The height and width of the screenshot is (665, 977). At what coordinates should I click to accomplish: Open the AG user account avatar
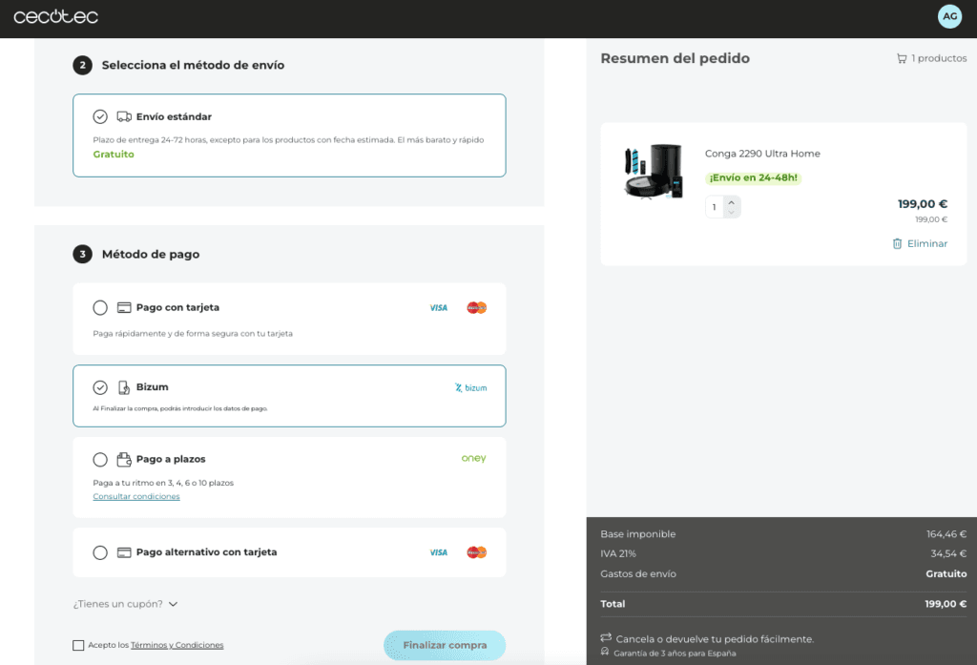click(949, 16)
